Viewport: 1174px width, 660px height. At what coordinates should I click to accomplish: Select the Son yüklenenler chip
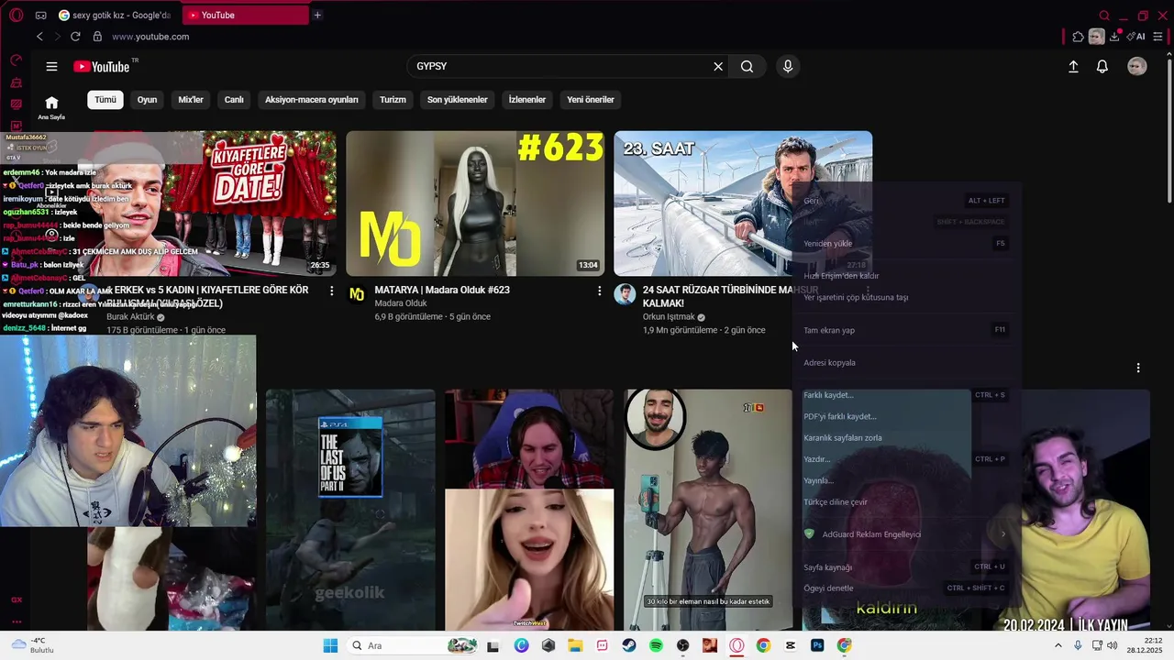[457, 99]
